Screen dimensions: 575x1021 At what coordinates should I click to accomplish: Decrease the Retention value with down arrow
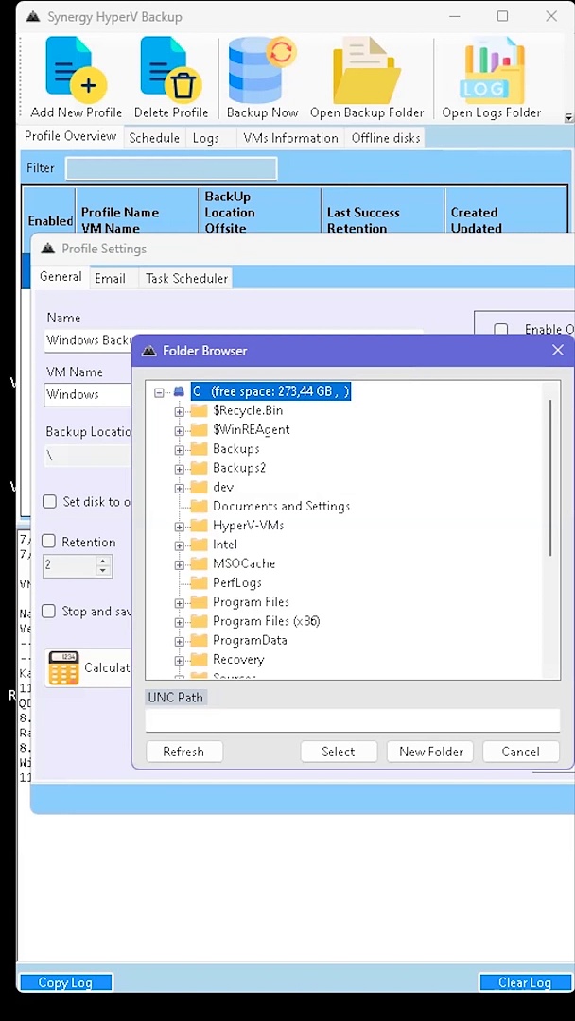tap(102, 571)
